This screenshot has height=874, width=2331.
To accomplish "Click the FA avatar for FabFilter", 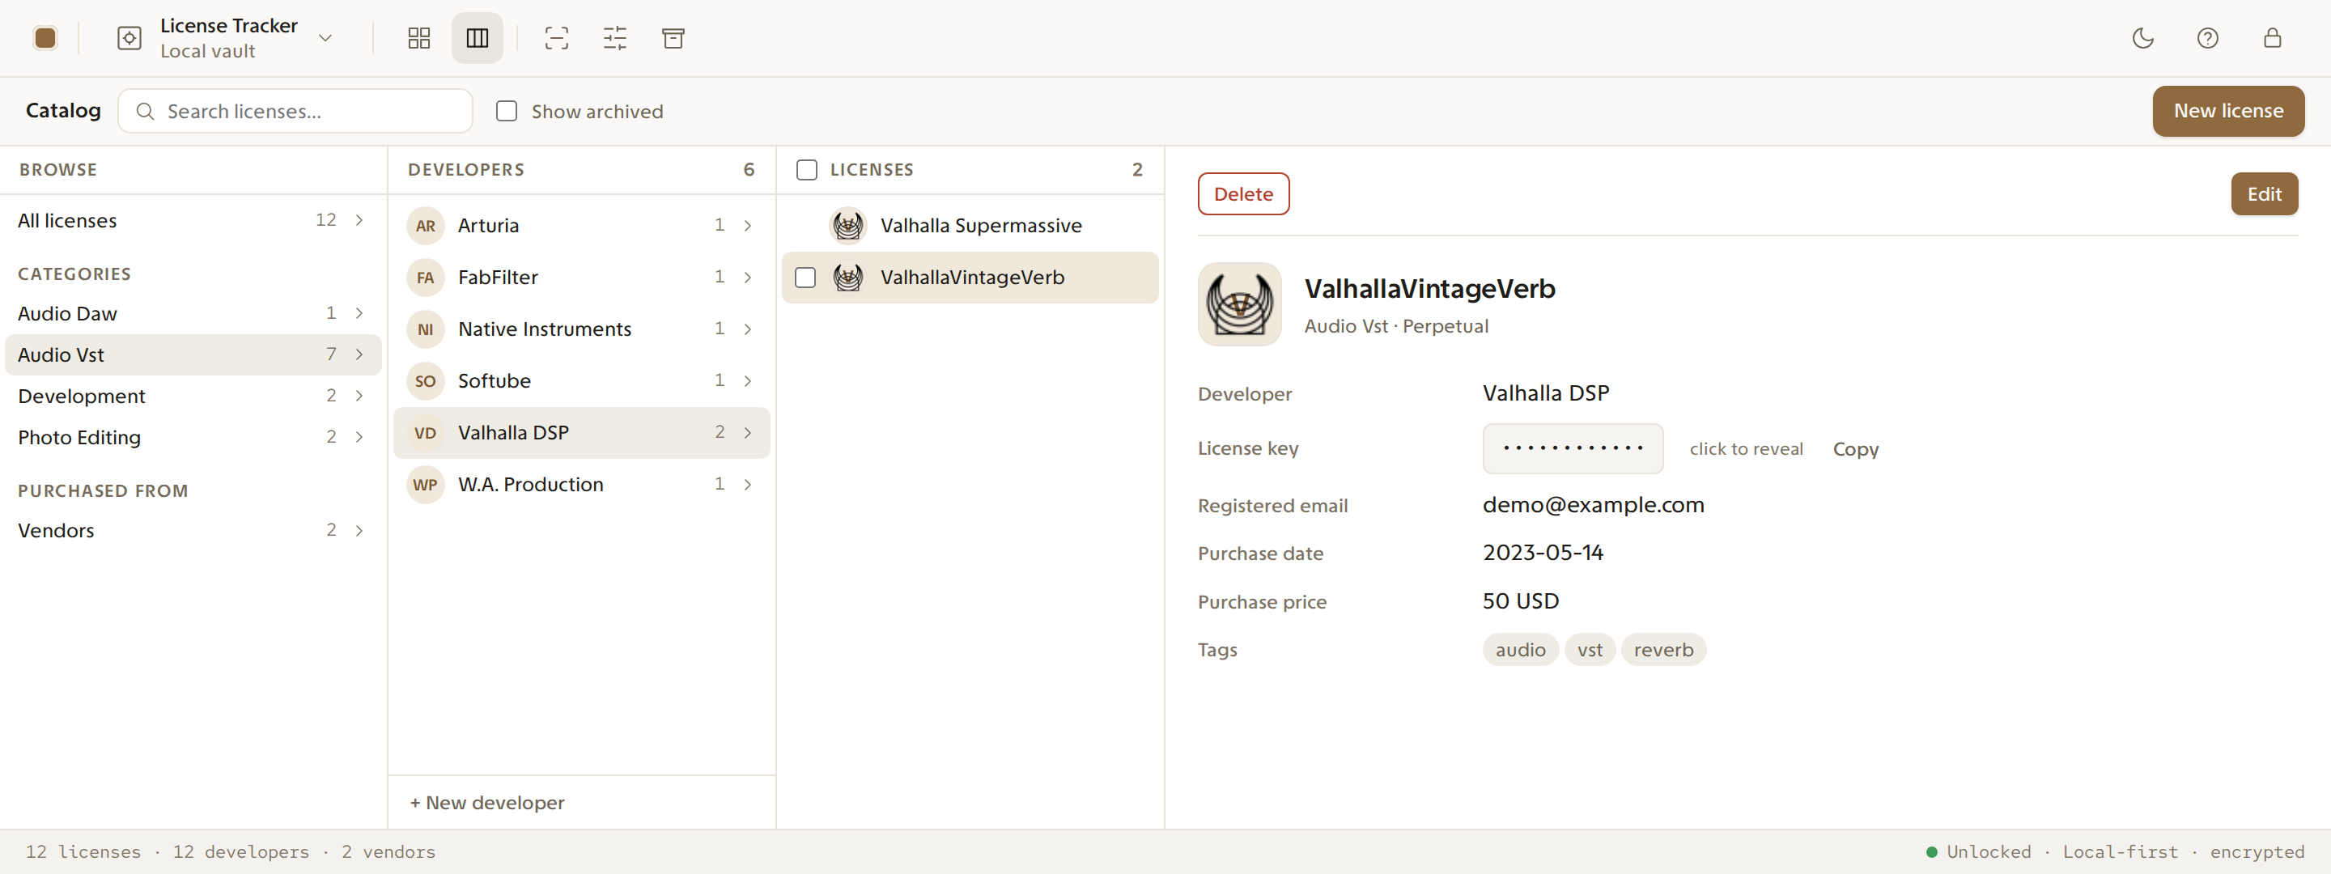I will click(425, 277).
